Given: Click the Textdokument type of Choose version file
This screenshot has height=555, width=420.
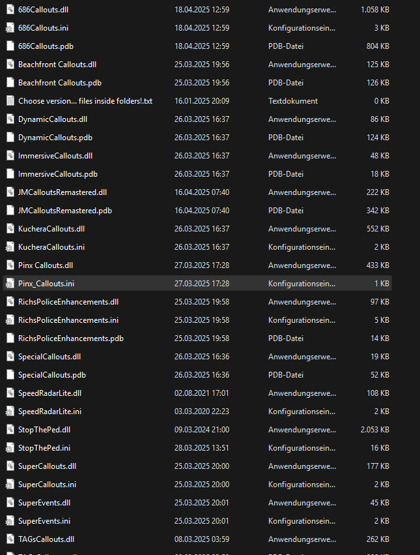Looking at the screenshot, I should [x=293, y=101].
